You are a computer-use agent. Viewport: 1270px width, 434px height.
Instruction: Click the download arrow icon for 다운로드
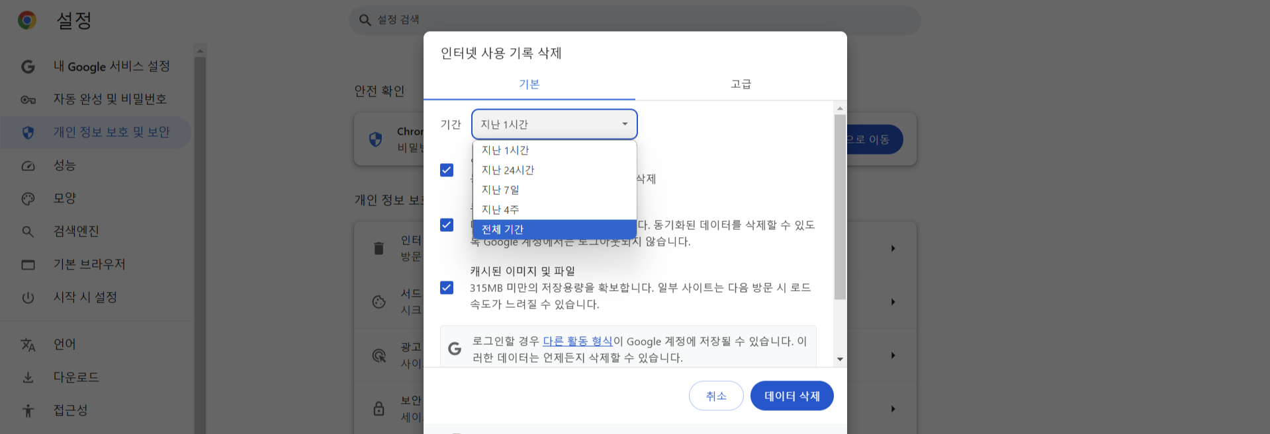point(28,378)
